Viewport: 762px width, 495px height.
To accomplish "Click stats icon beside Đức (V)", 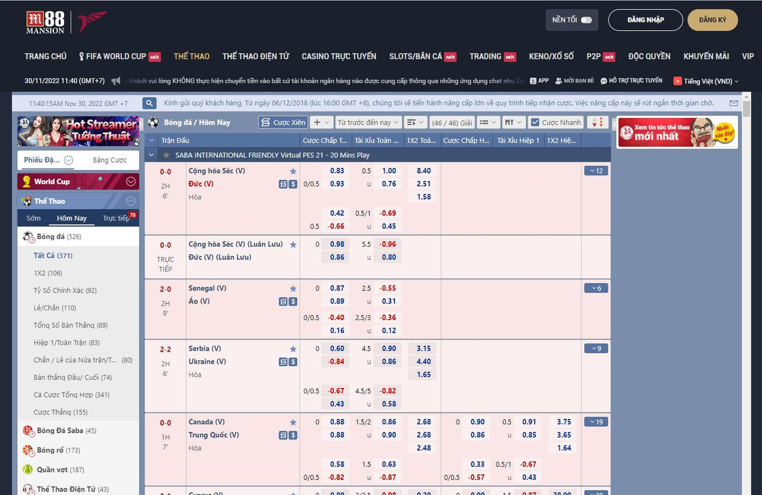I will click(x=283, y=184).
